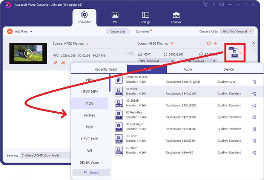Open the MP2-2Channel audio dropdown
Viewport: 264px width, 180px height.
(x=156, y=61)
